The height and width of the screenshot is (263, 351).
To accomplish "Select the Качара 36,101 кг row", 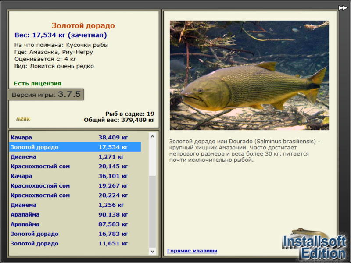I will tap(75, 176).
